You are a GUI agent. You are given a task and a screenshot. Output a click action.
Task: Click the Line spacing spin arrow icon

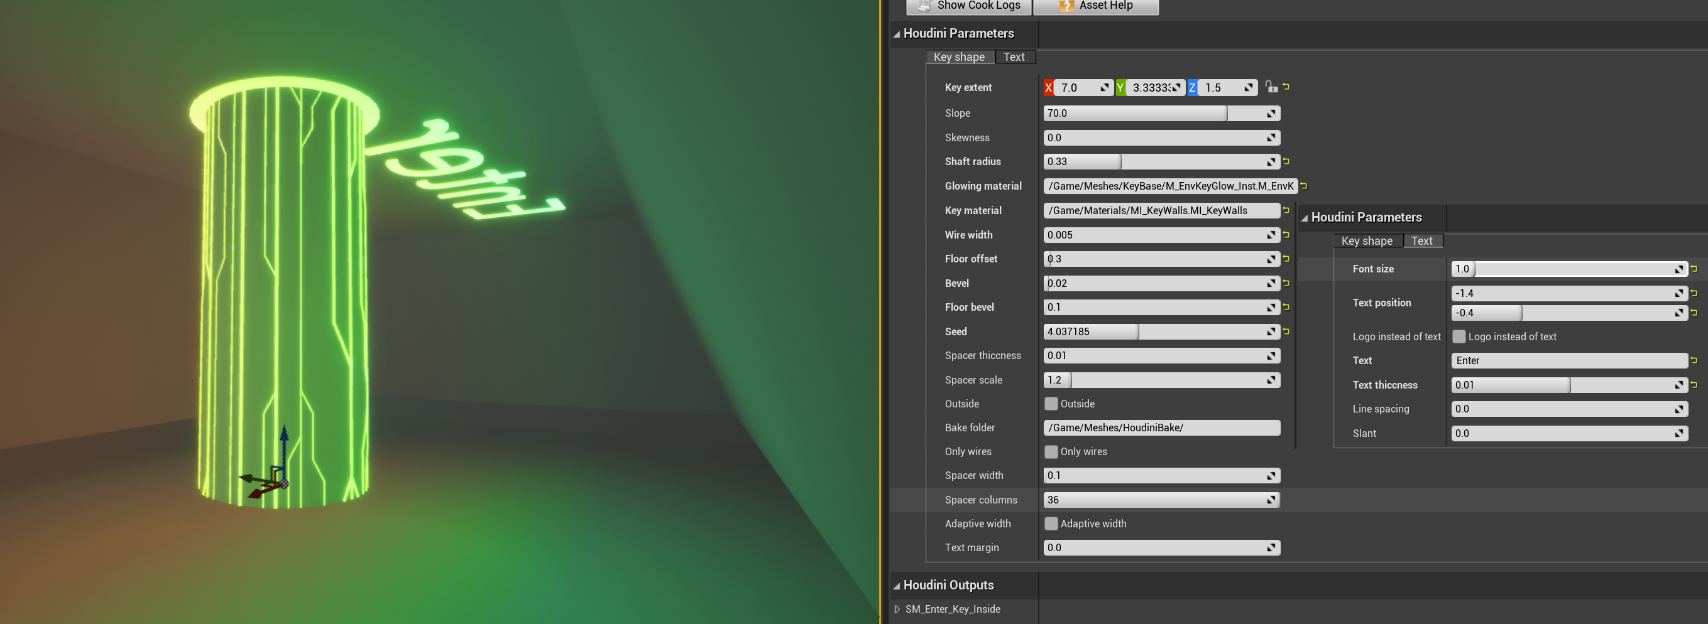1679,409
